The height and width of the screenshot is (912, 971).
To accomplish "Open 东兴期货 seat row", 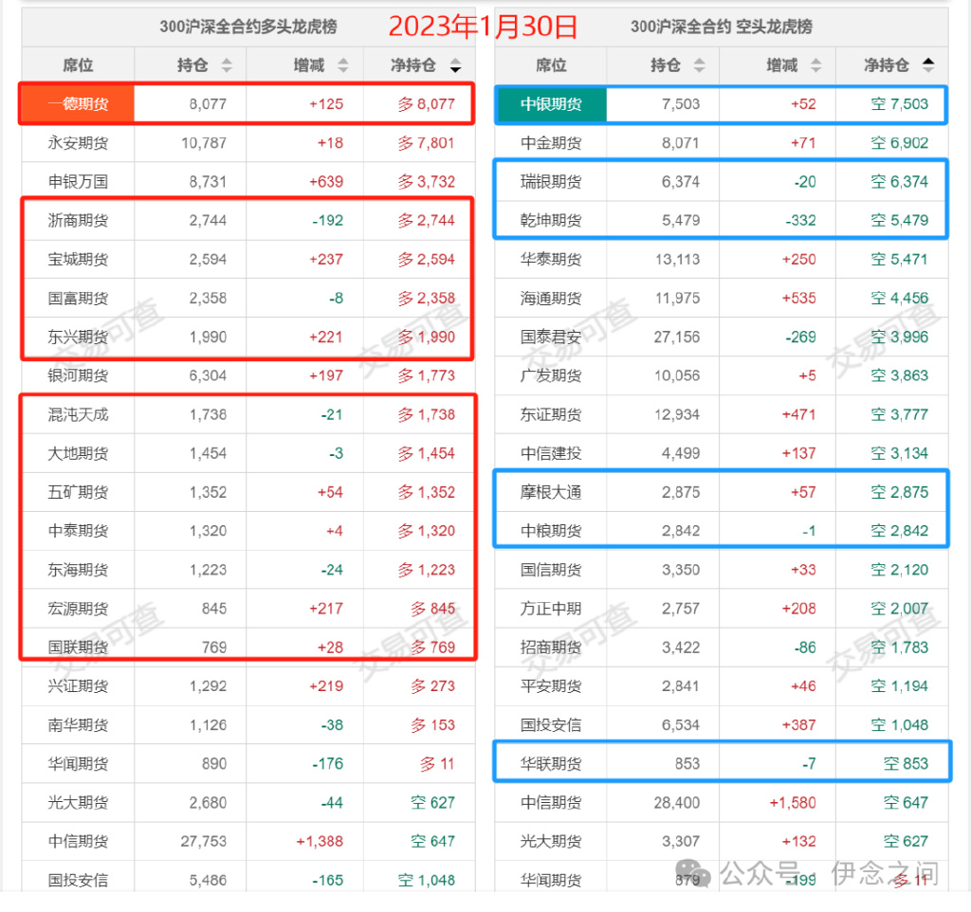I will coord(247,337).
